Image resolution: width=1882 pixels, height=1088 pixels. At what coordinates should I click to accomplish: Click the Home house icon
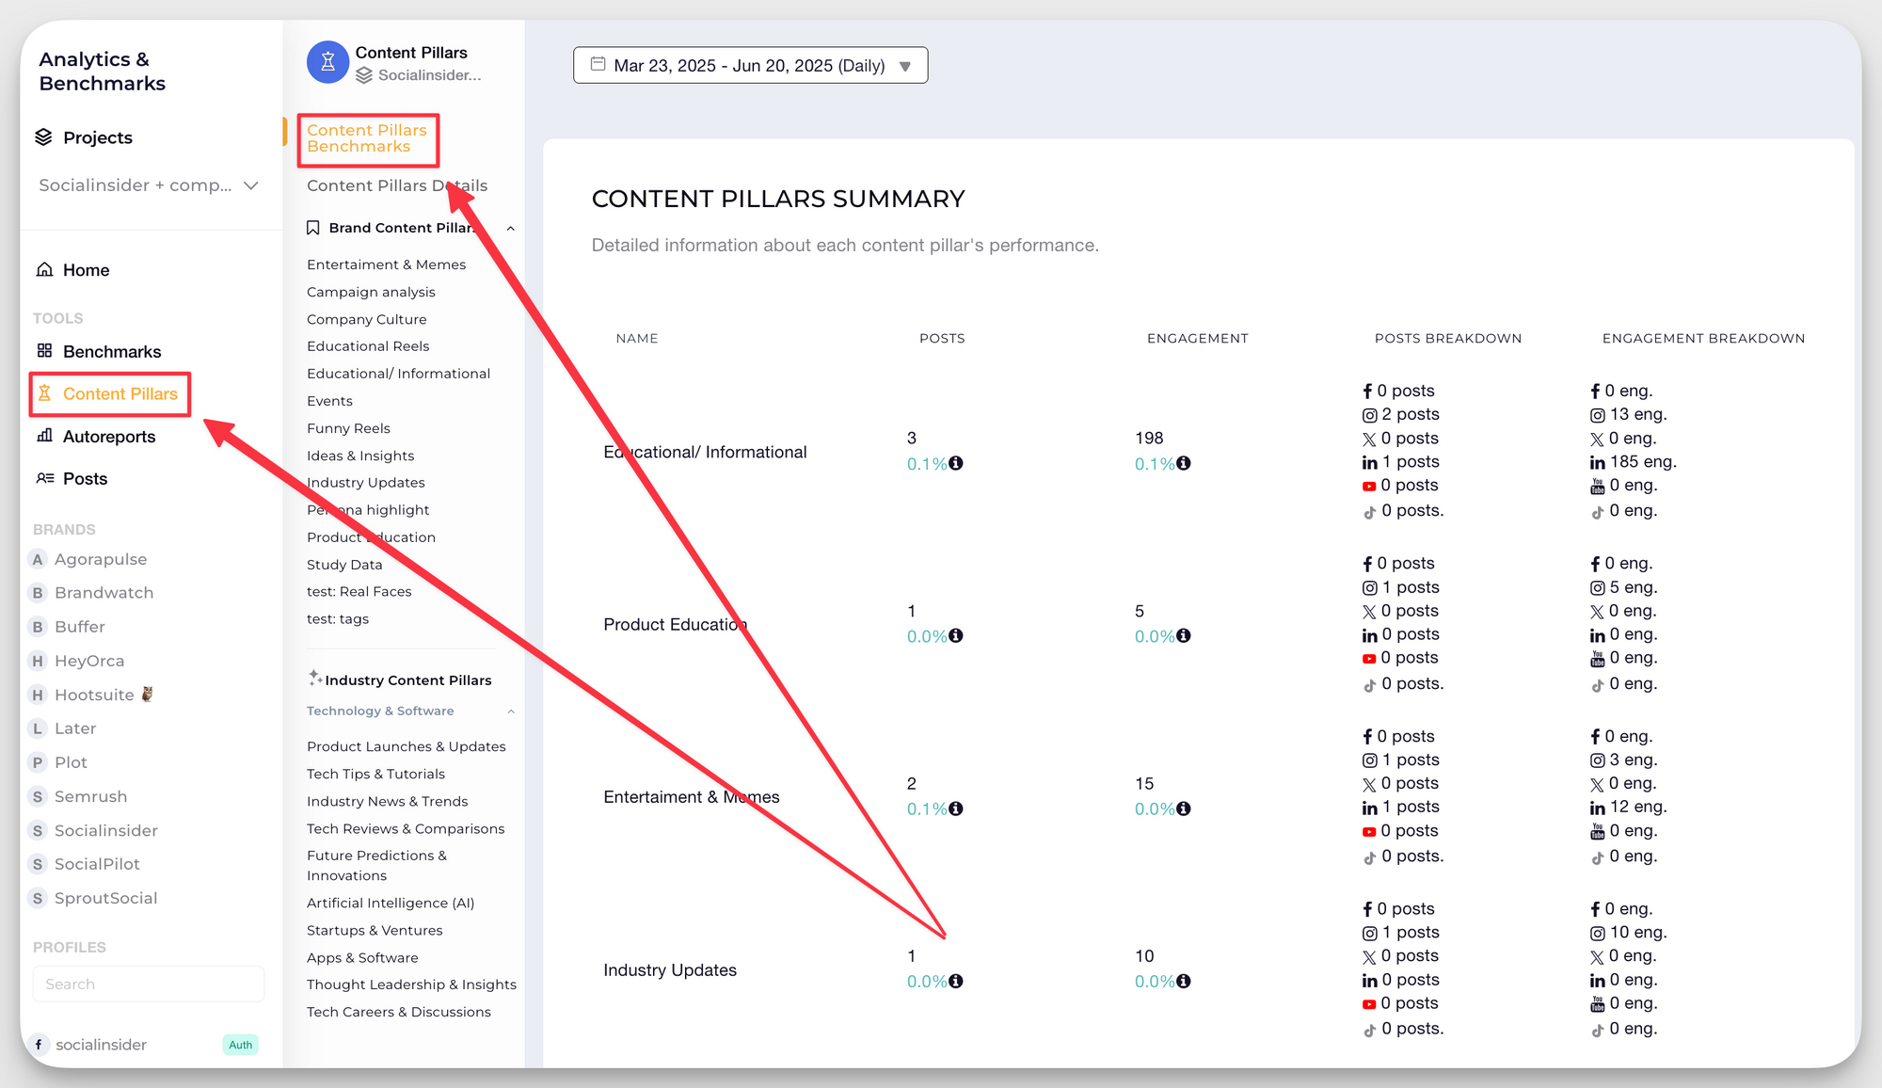click(x=44, y=269)
